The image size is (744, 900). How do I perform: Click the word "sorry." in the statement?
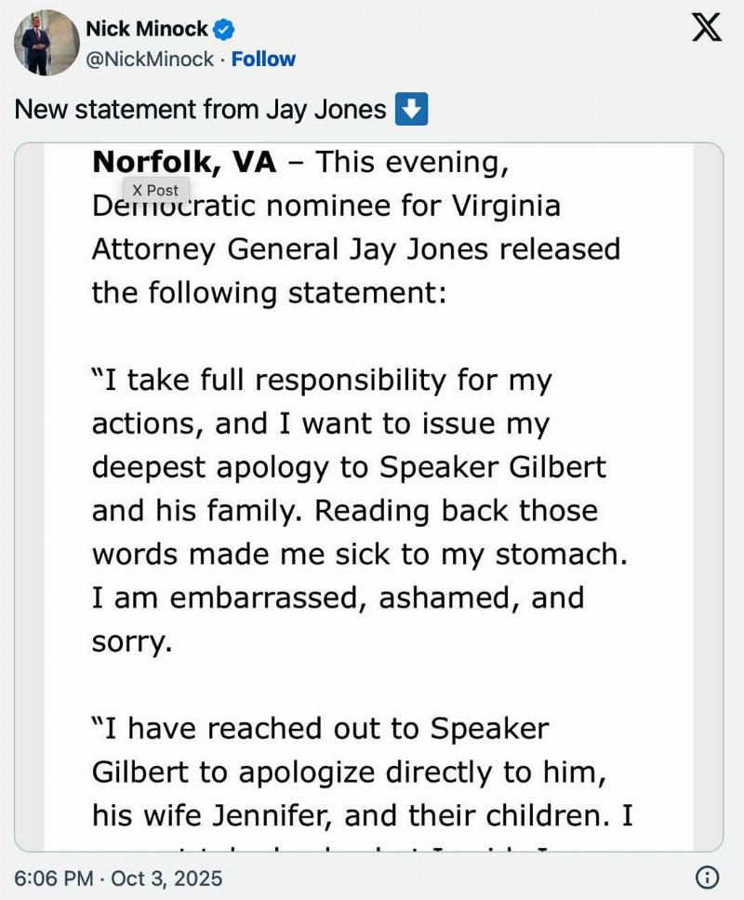point(132,642)
